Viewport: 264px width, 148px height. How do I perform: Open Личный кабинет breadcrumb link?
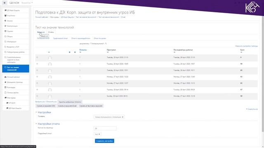tap(42, 17)
